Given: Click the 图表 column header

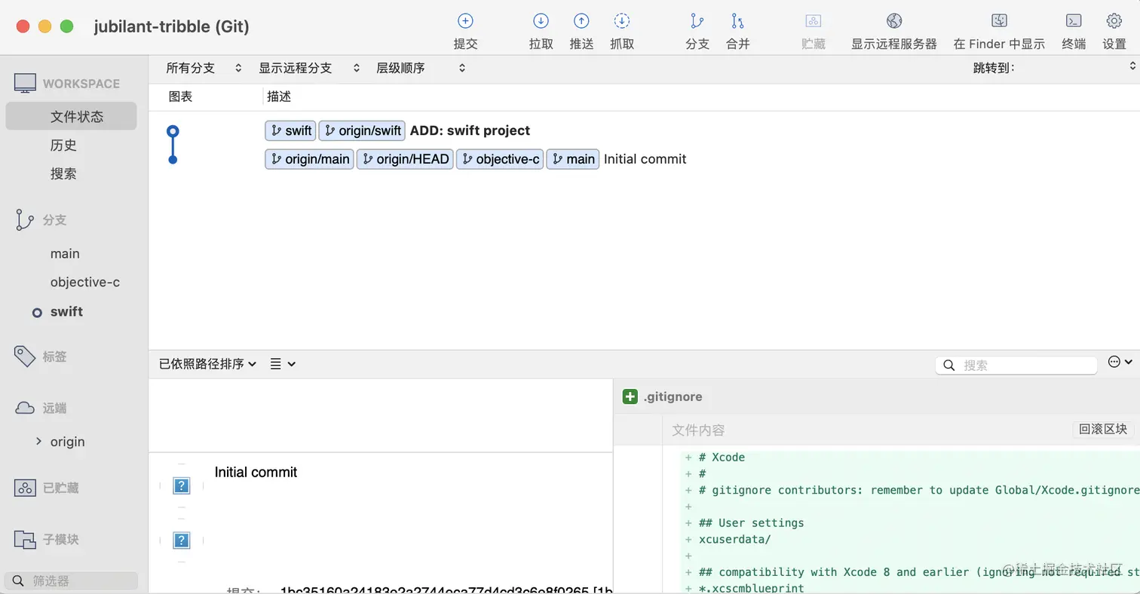Looking at the screenshot, I should (x=180, y=96).
